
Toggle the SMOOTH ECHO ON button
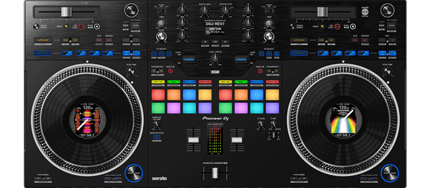(x=156, y=137)
